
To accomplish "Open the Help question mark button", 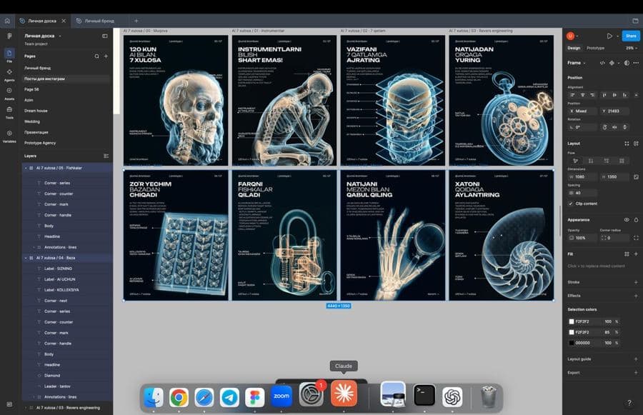I will (629, 403).
